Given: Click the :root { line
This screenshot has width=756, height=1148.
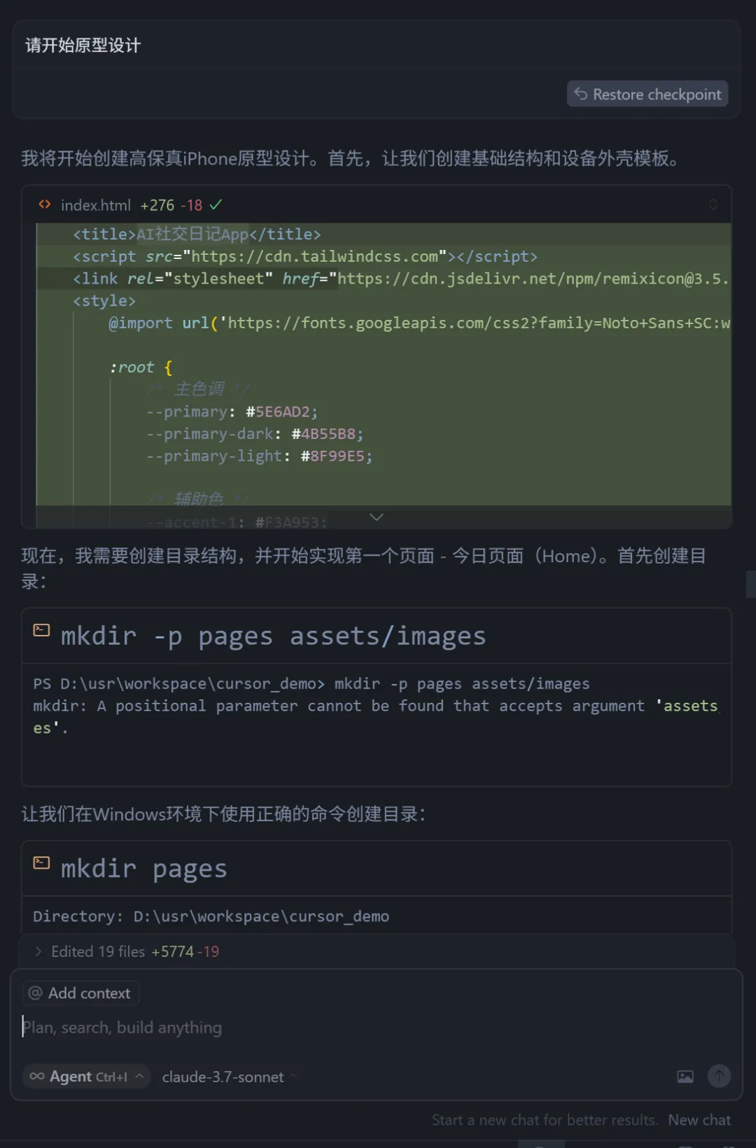Looking at the screenshot, I should click(x=141, y=367).
